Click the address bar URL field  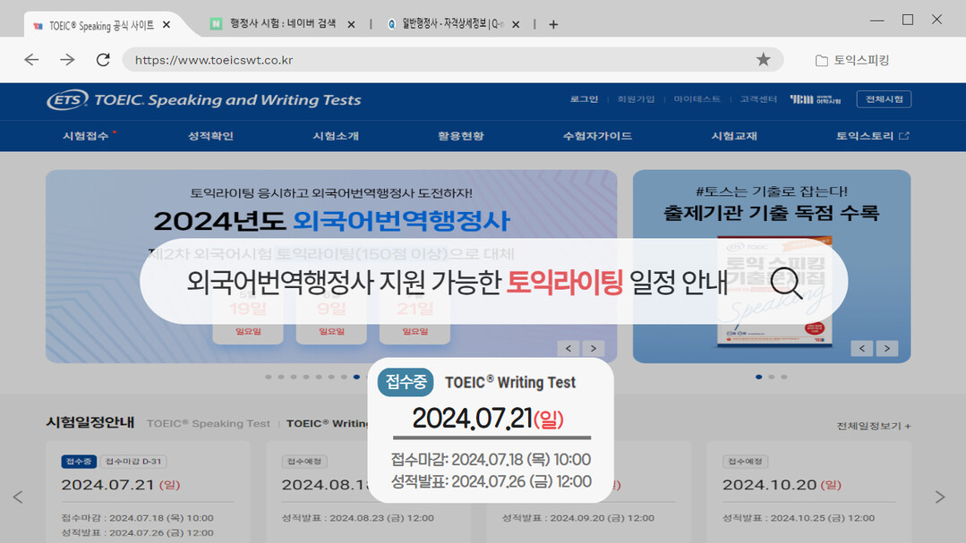439,60
